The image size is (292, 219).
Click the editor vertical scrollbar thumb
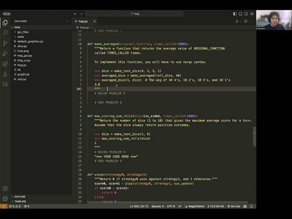point(255,136)
